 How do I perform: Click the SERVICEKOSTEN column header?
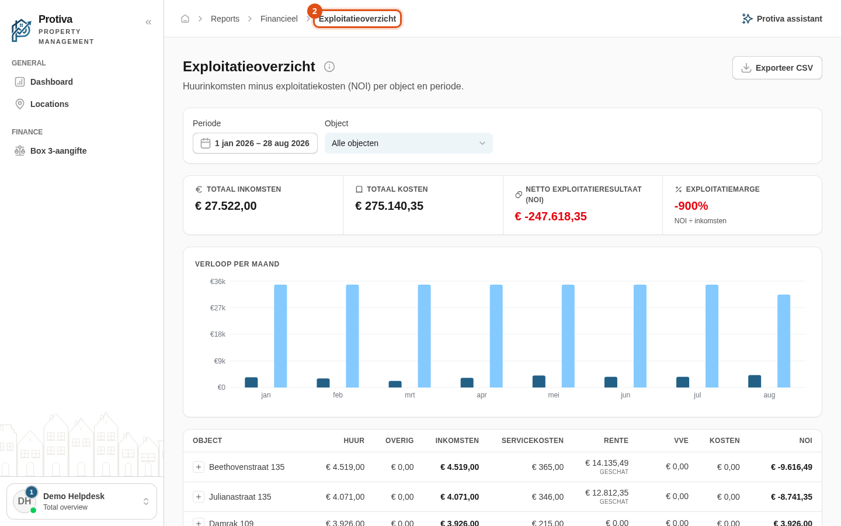533,441
